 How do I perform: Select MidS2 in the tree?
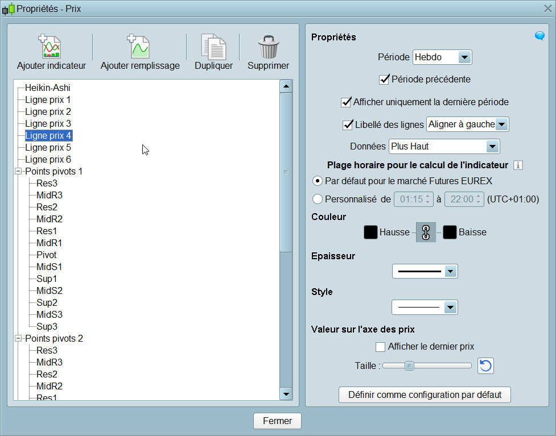point(50,291)
